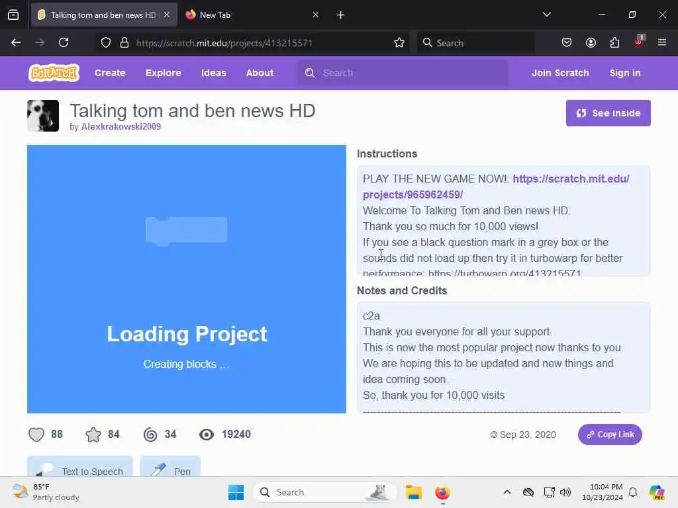The height and width of the screenshot is (508, 678).
Task: Open the Firefox application menu
Action: click(x=661, y=42)
